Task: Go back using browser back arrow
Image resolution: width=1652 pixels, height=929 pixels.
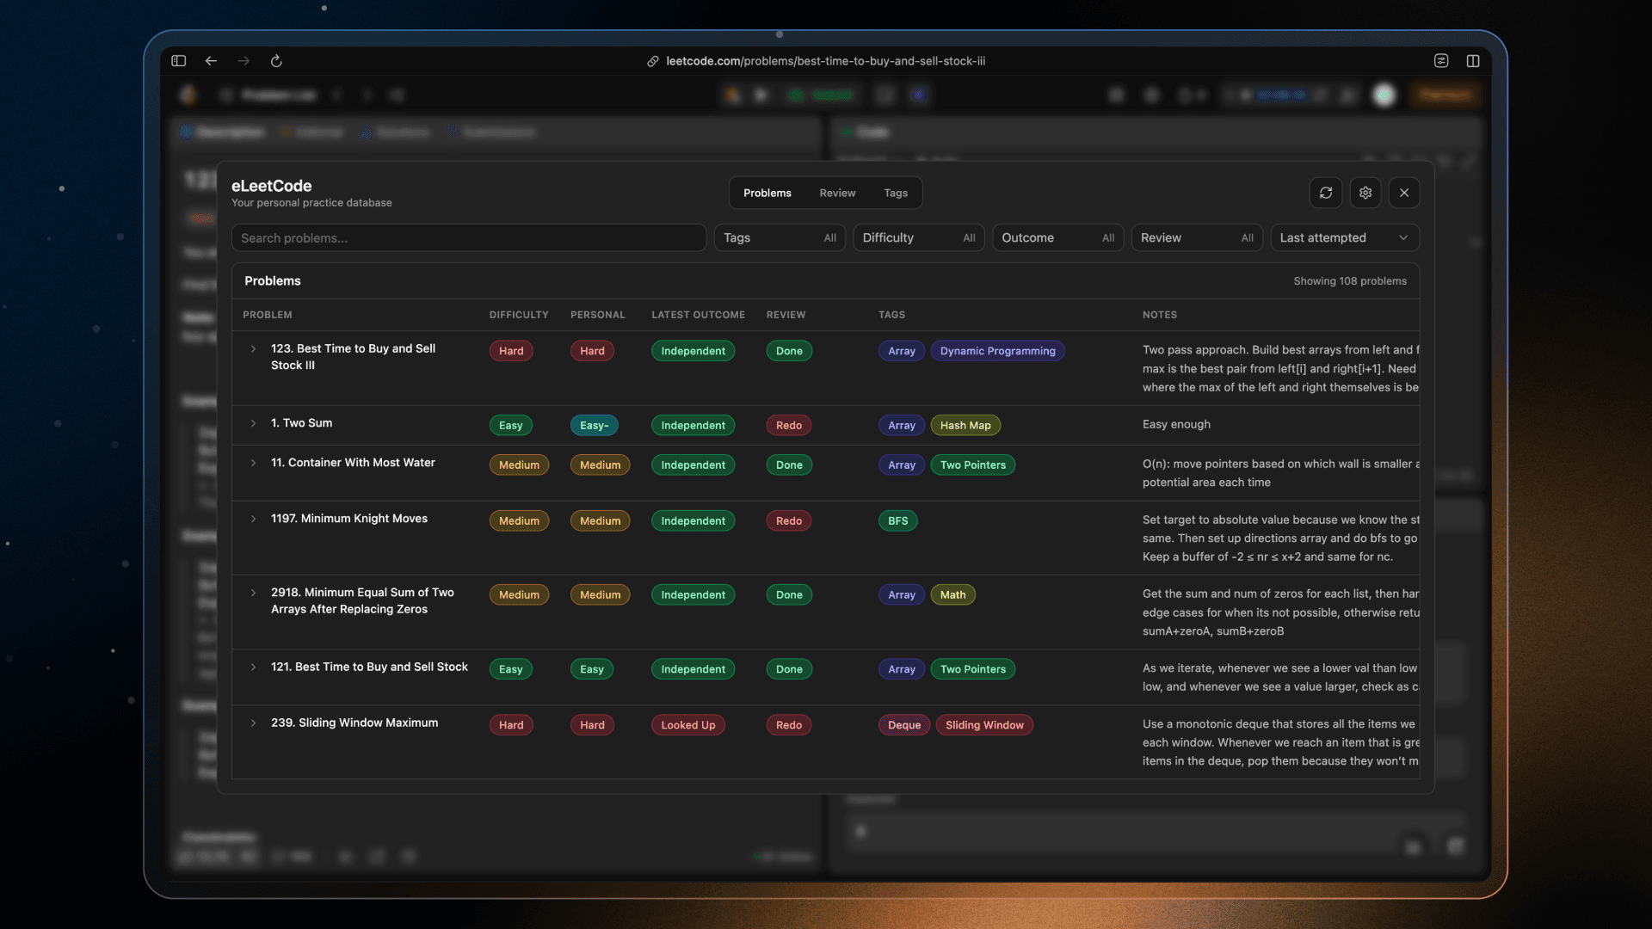Action: pos(211,61)
